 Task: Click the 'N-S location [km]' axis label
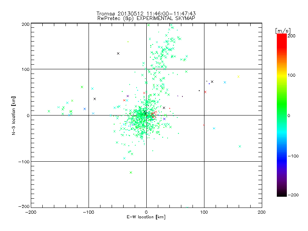(x=13, y=115)
